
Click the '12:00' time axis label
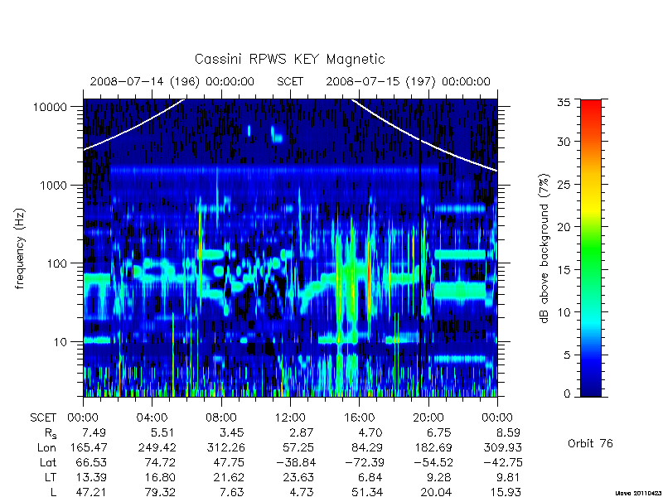290,418
